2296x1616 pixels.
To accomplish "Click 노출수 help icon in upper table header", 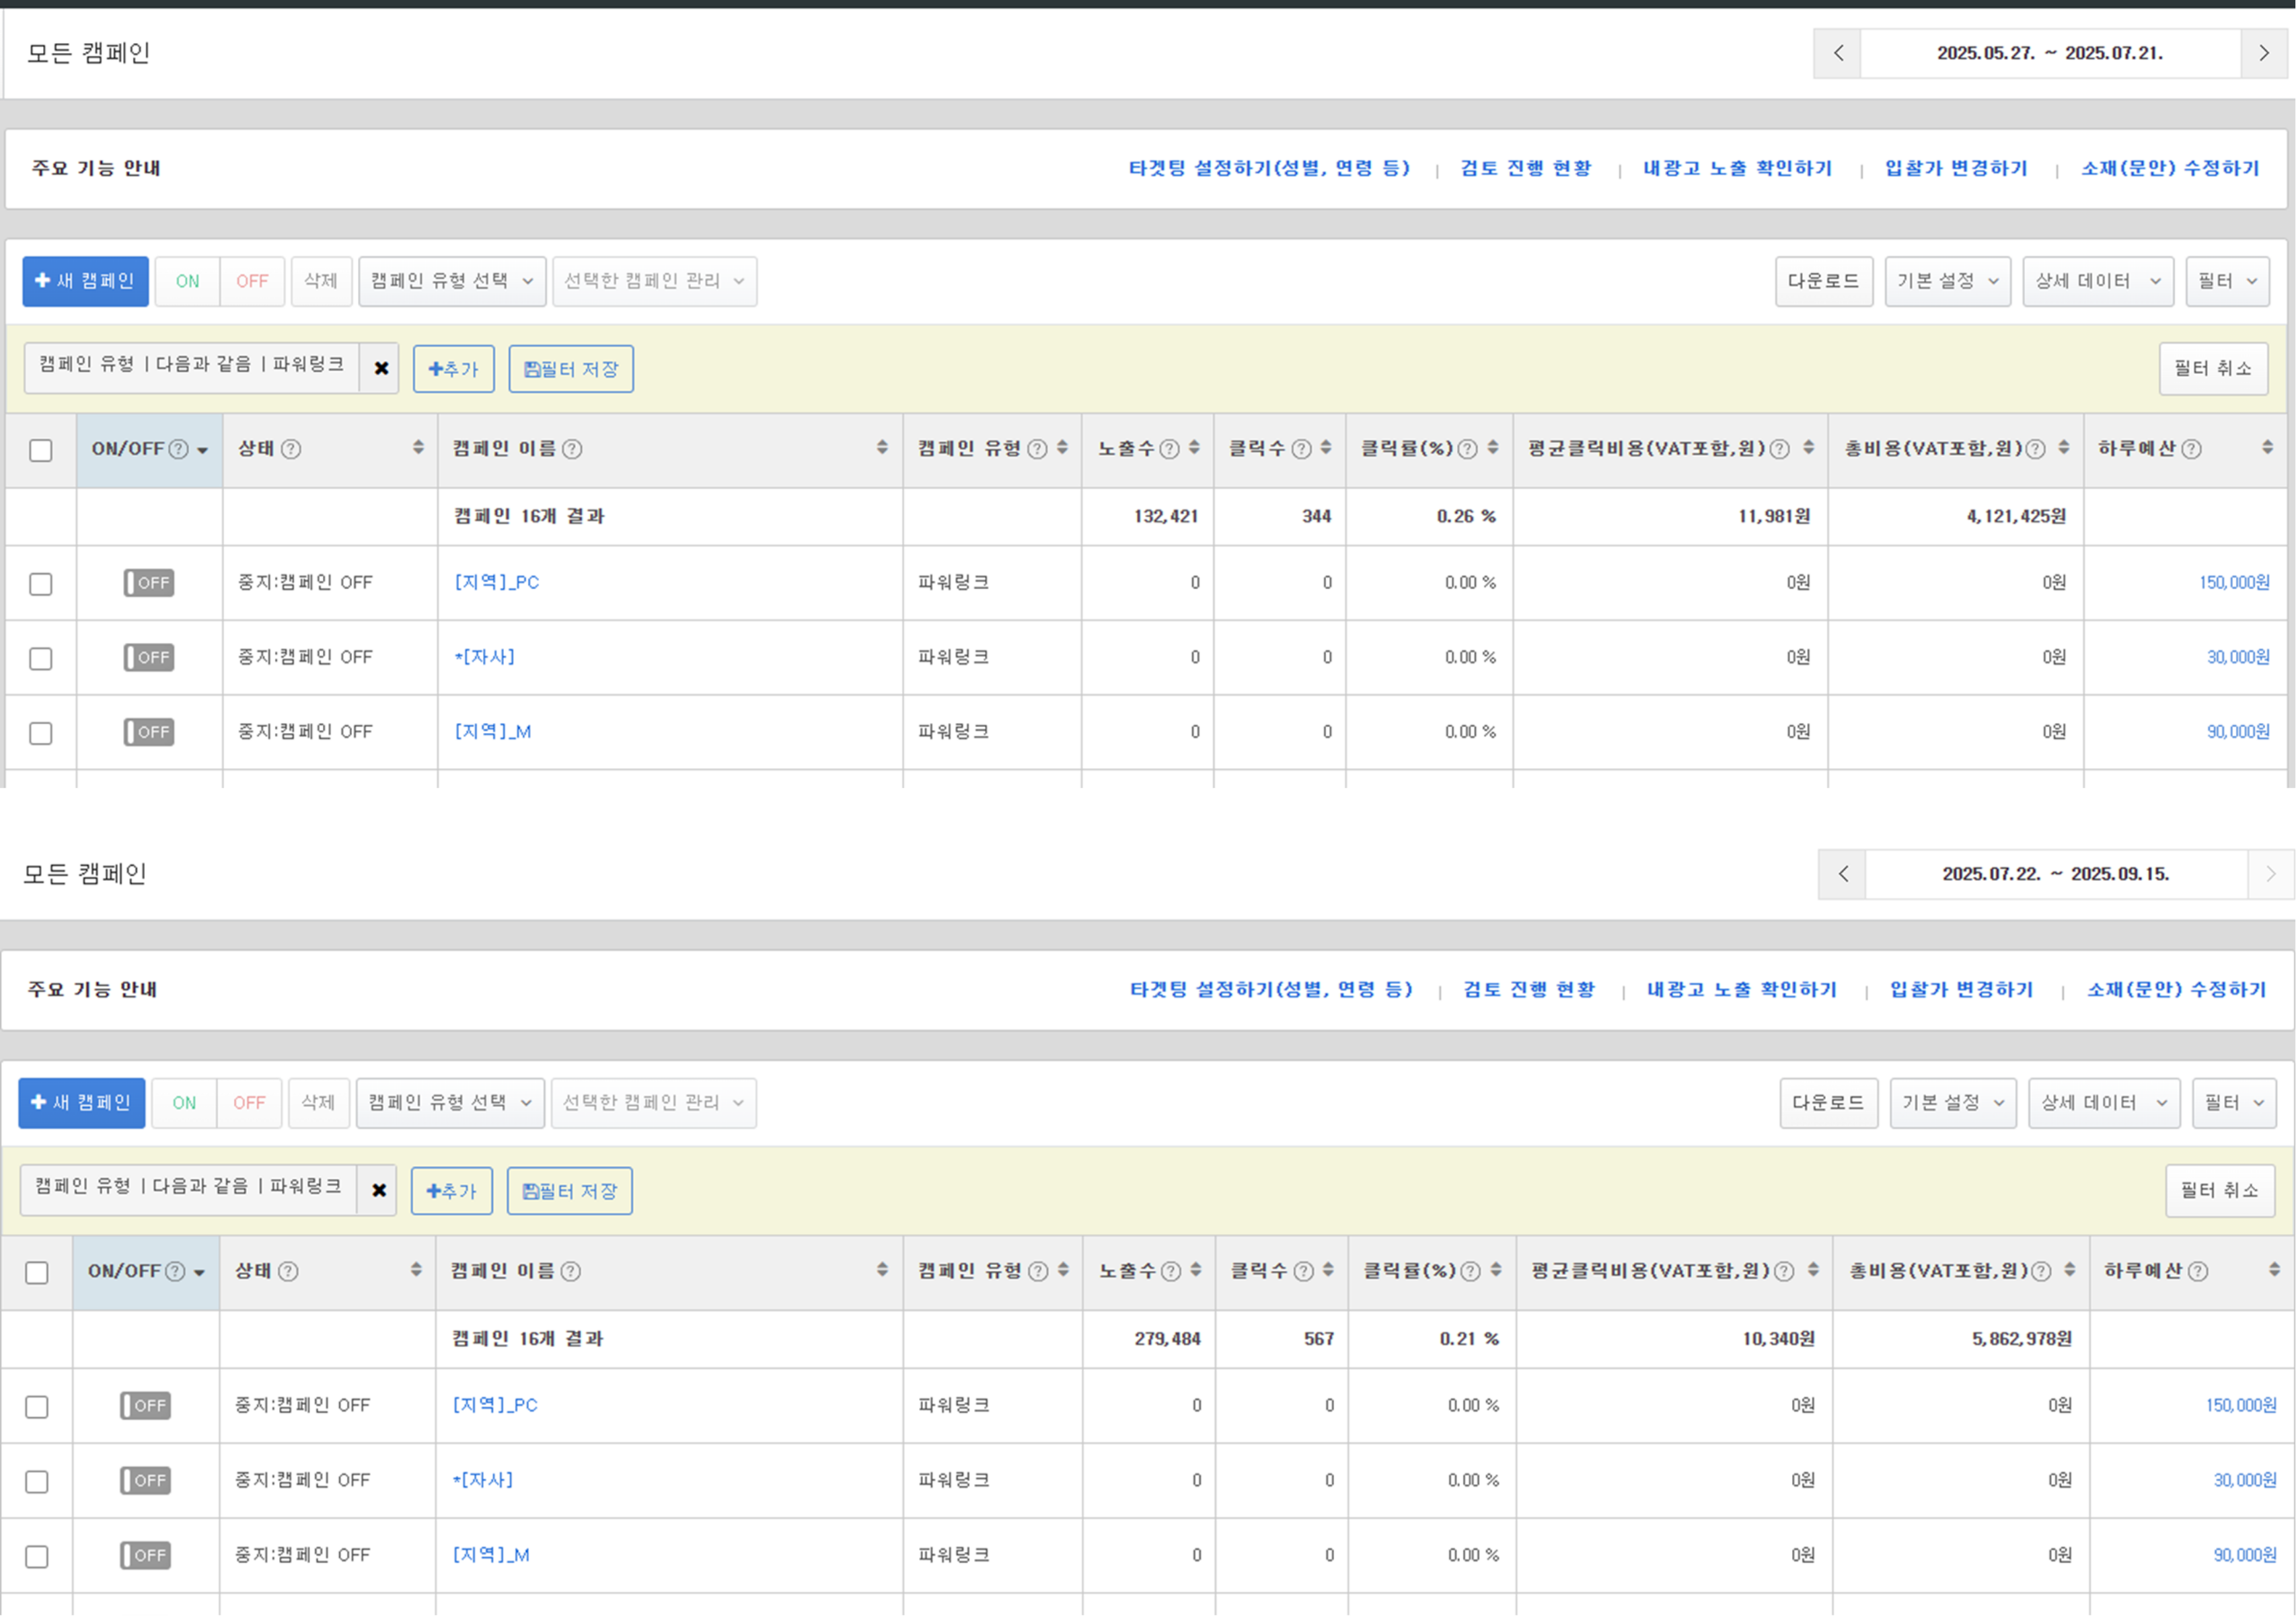I will tap(1169, 449).
